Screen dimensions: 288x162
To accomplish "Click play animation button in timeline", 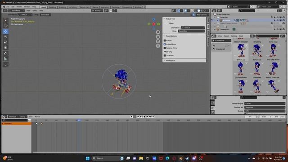I will click(x=147, y=117).
